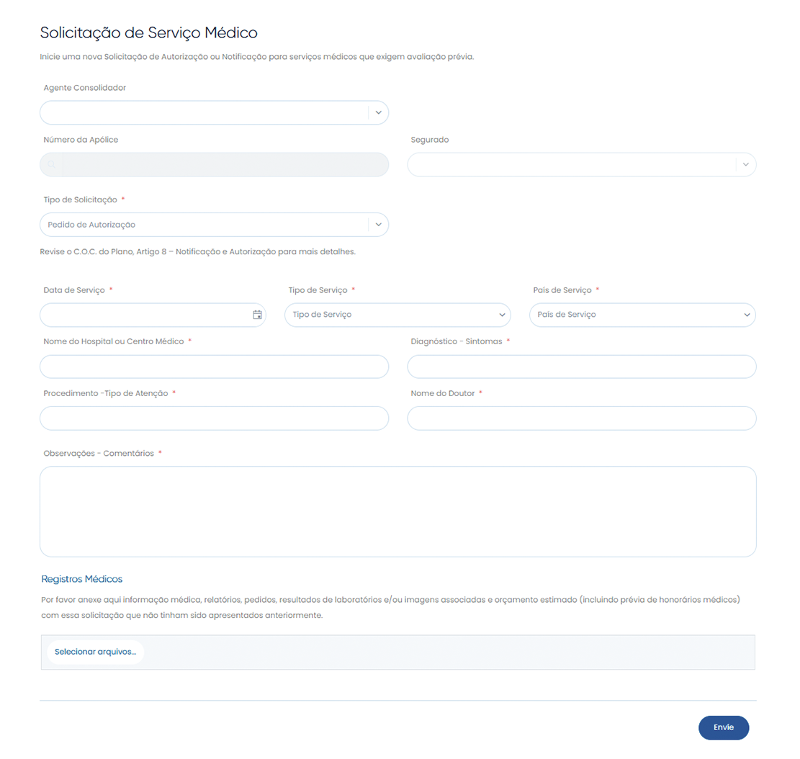The image size is (800, 759).
Task: Click the Nome do Doutor input field
Action: point(581,418)
